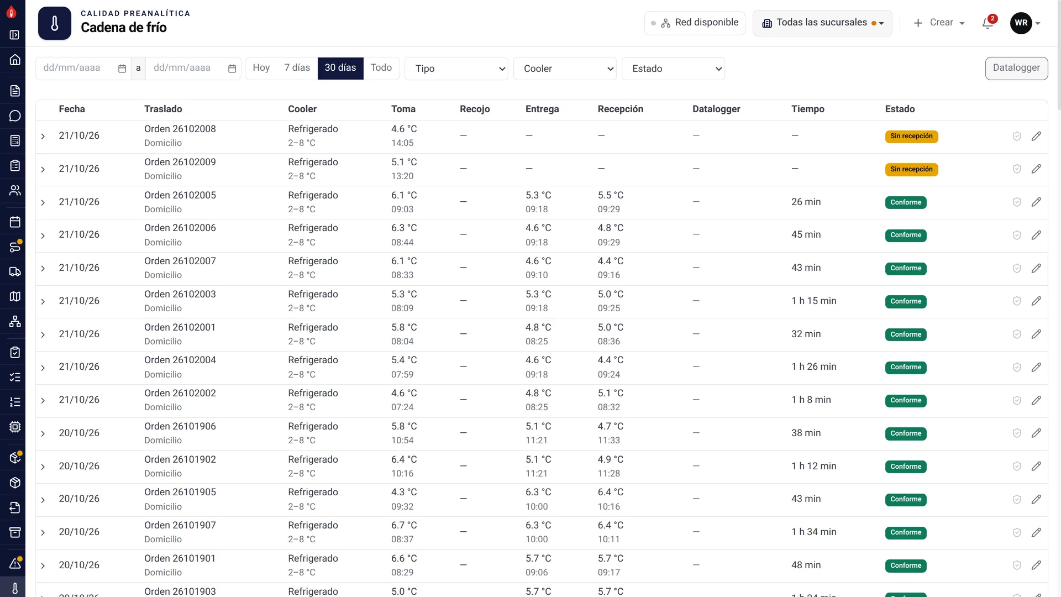
Task: Open the users icon in the sidebar
Action: [x=15, y=191]
